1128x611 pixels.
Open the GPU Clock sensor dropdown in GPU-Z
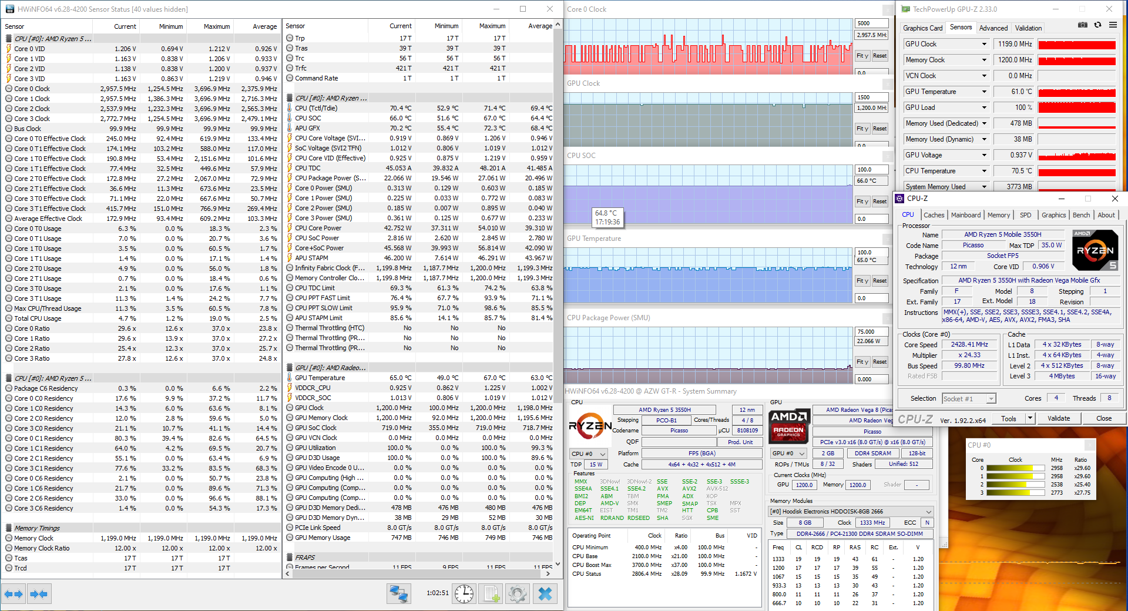pos(985,44)
